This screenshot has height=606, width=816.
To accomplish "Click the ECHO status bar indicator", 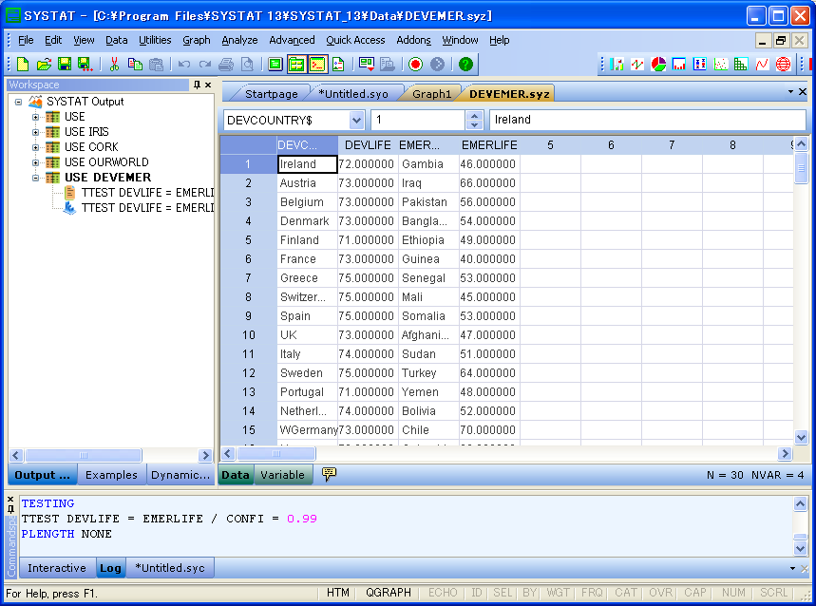I will (443, 593).
